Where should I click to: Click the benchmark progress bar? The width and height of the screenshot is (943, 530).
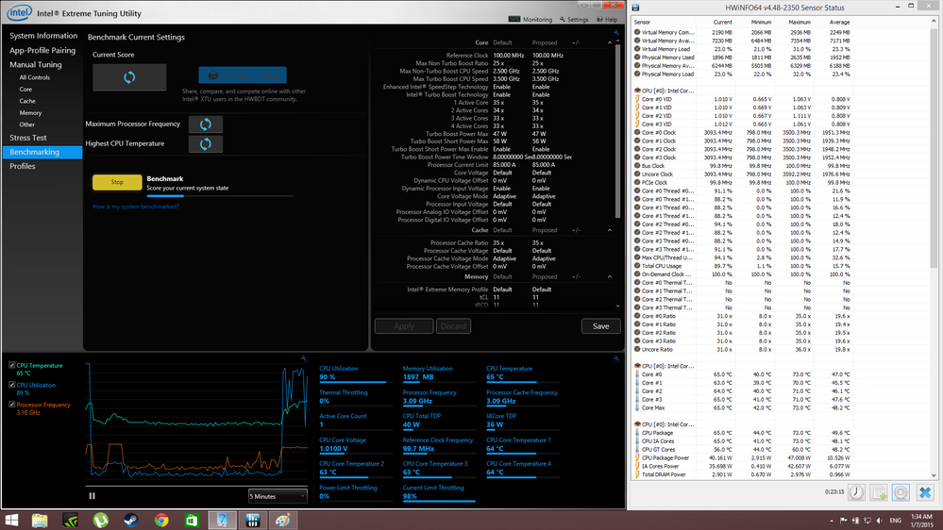[220, 196]
